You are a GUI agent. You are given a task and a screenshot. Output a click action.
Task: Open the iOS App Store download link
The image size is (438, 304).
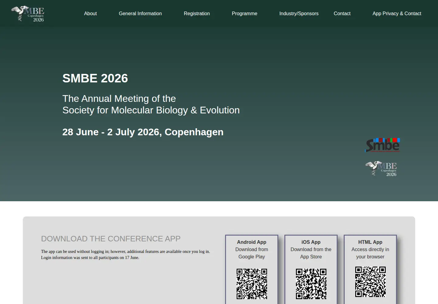tap(311, 249)
